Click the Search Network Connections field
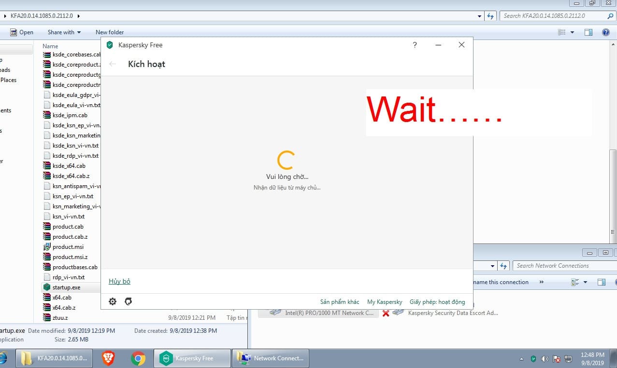Screen dimensions: 617x368 [x=556, y=266]
